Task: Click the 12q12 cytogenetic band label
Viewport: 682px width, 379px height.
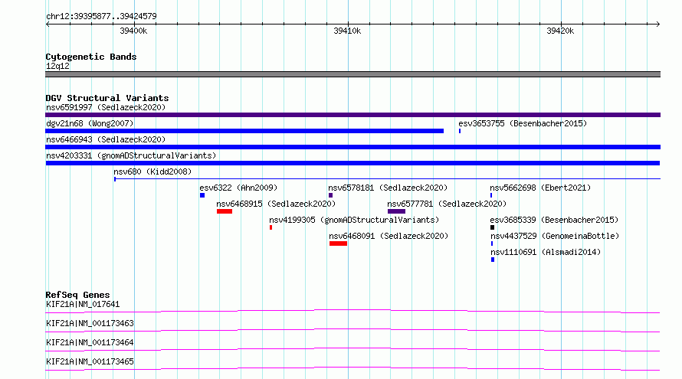Action: (x=57, y=66)
